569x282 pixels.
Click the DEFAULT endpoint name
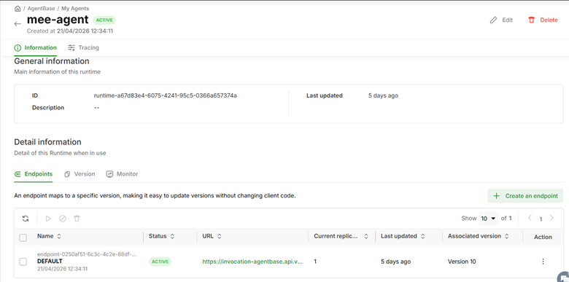tap(50, 261)
